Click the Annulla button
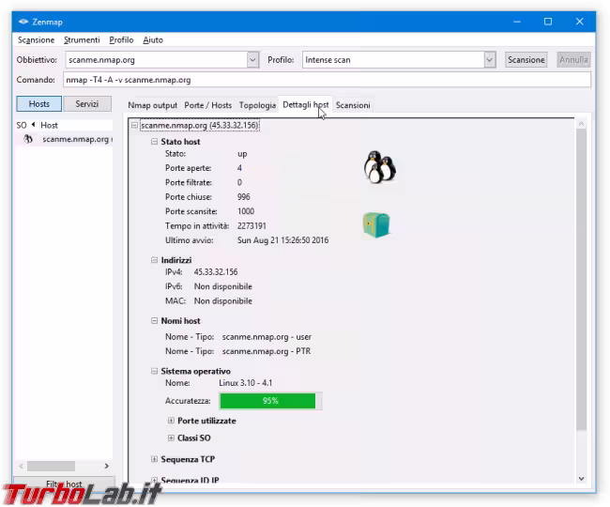Image resolution: width=610 pixels, height=507 pixels. tap(573, 60)
